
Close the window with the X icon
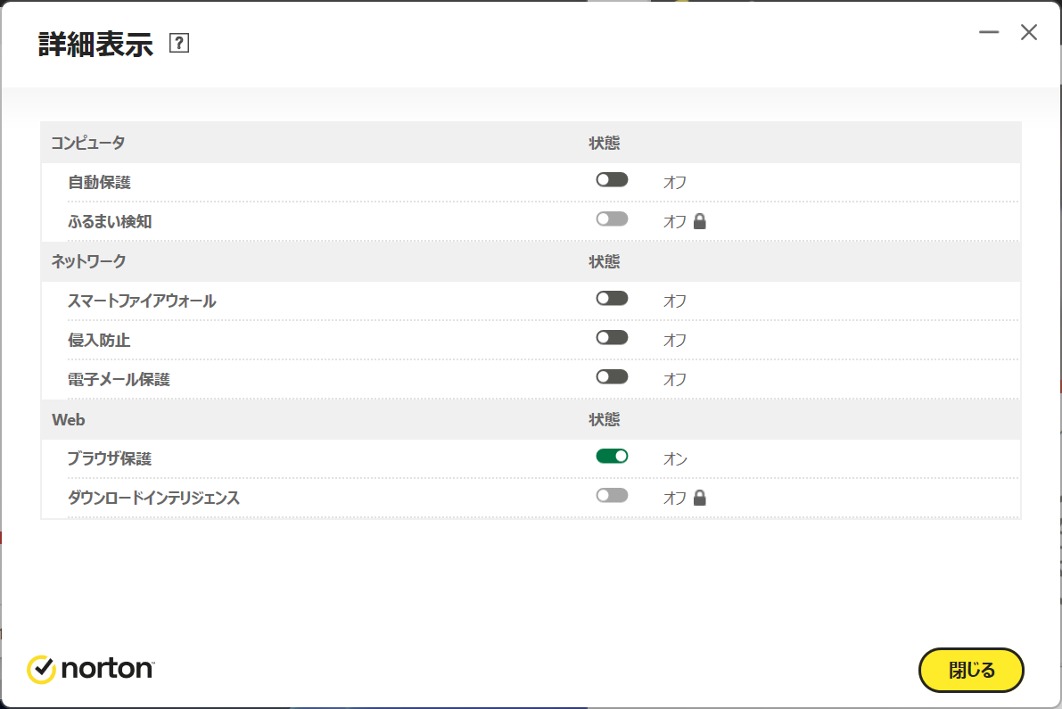(1029, 33)
